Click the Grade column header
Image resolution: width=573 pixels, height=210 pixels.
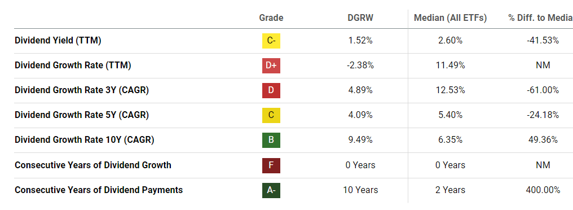(271, 18)
